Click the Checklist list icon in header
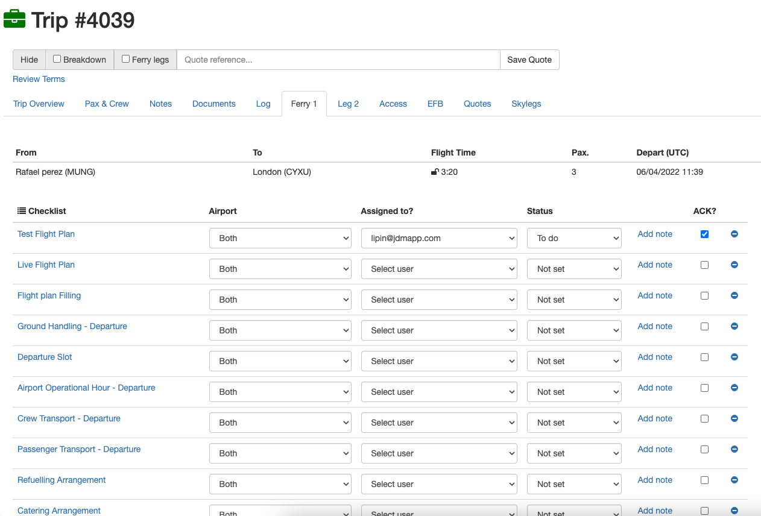 [x=22, y=211]
